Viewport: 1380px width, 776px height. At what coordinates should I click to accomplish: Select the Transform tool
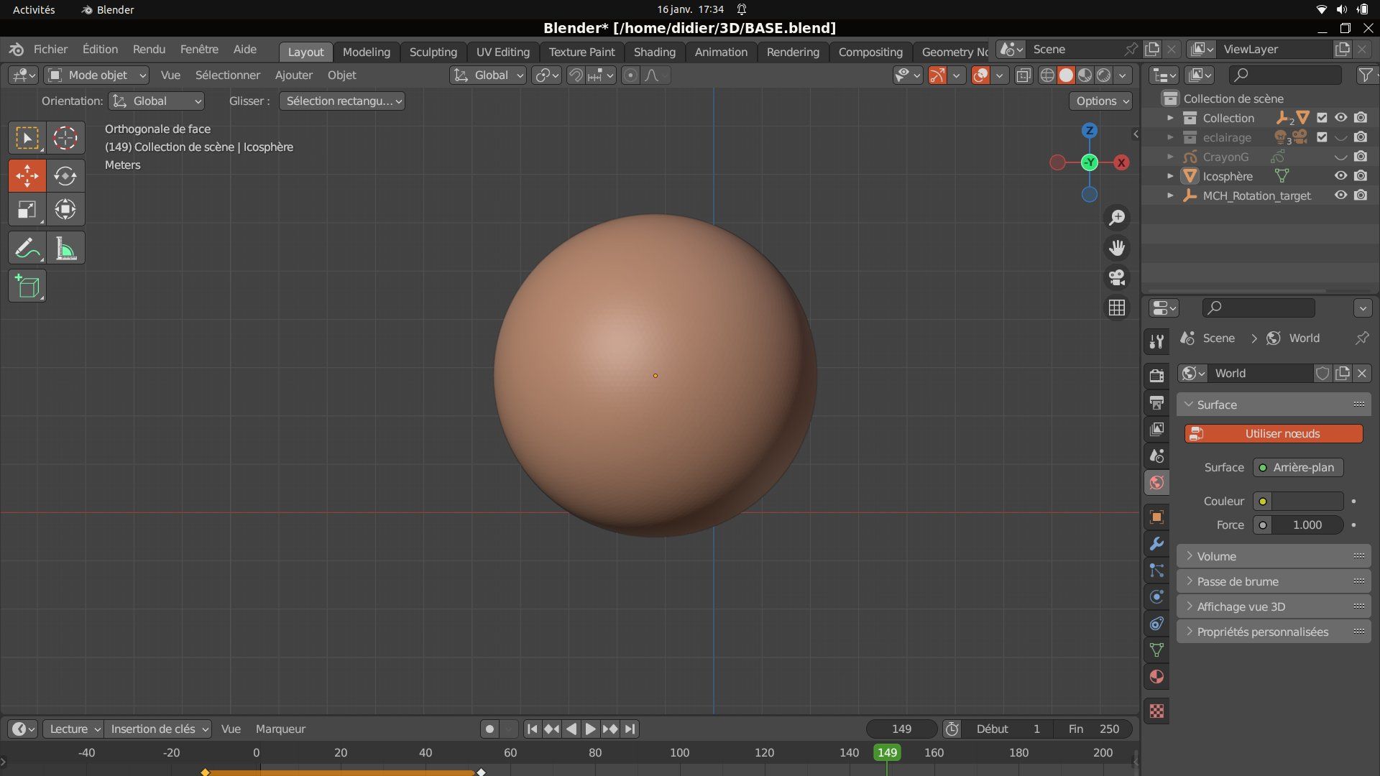click(65, 209)
